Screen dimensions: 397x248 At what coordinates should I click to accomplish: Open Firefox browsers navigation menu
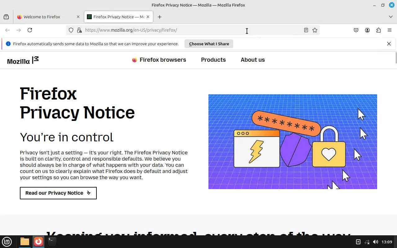coord(159,60)
